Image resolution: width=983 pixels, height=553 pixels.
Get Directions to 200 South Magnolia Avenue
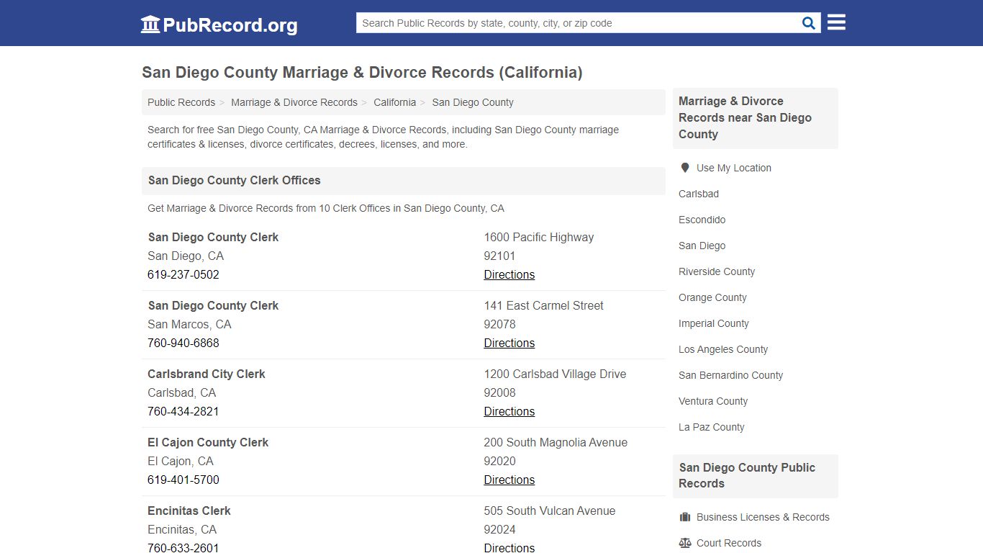[509, 480]
